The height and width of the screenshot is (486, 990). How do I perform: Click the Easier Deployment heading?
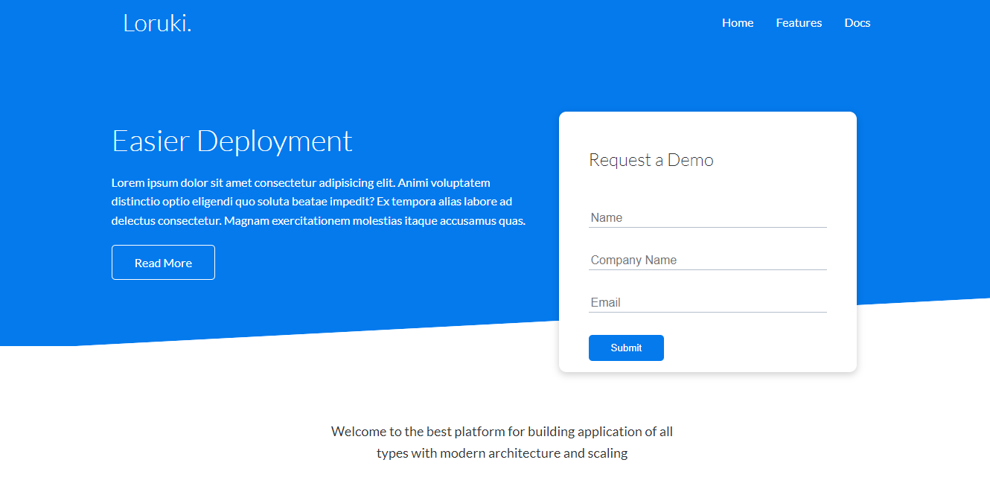coord(231,141)
